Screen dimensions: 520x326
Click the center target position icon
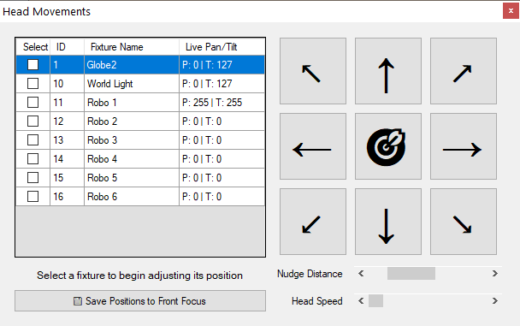coord(388,146)
